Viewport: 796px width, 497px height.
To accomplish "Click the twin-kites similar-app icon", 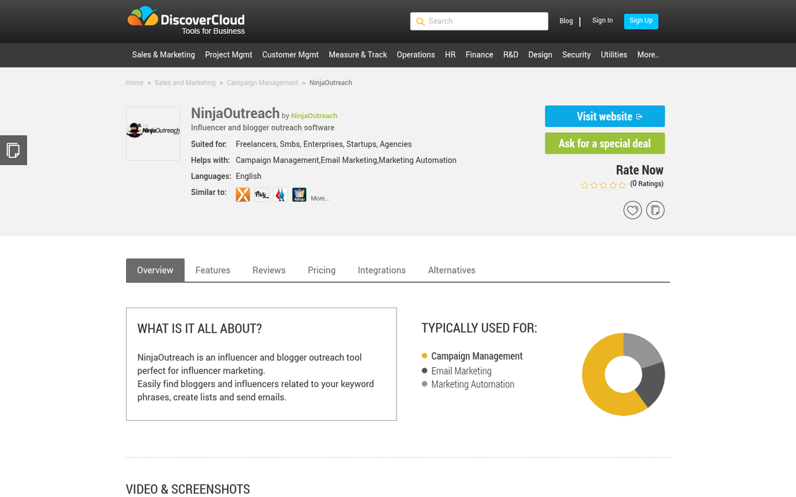I will (x=280, y=194).
